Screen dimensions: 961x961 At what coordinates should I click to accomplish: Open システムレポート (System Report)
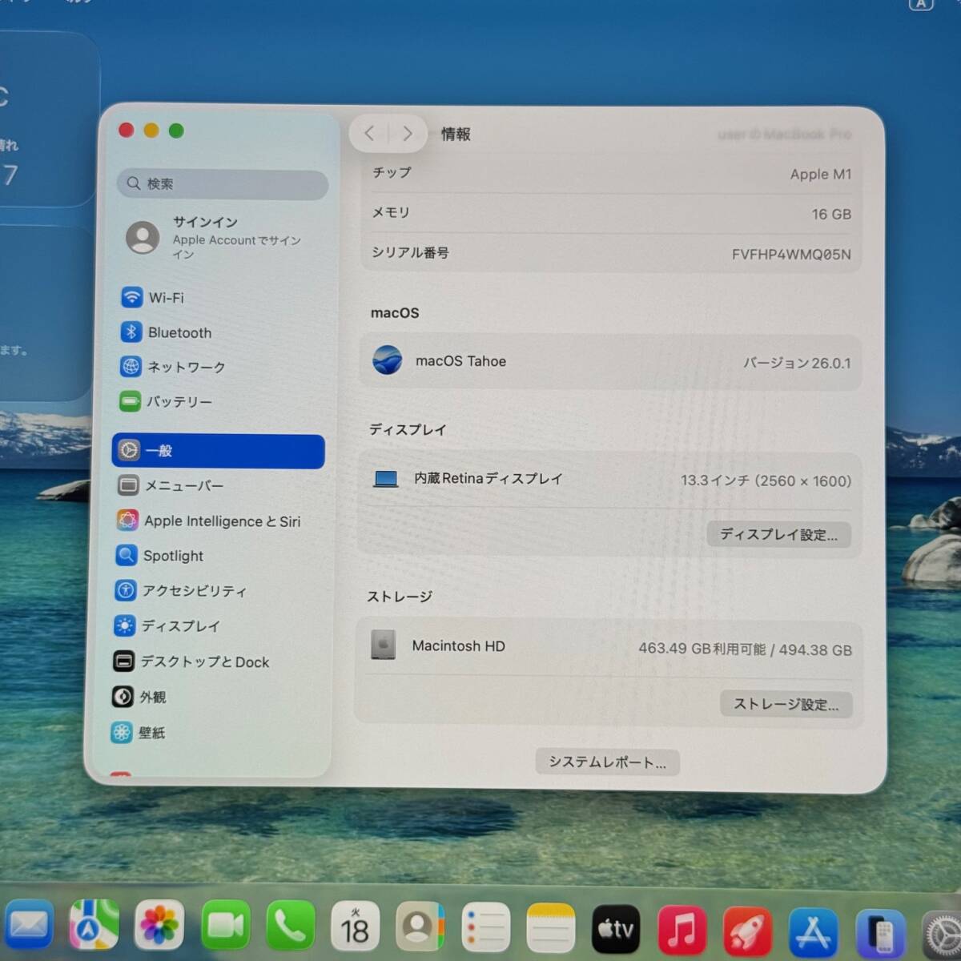pos(606,762)
